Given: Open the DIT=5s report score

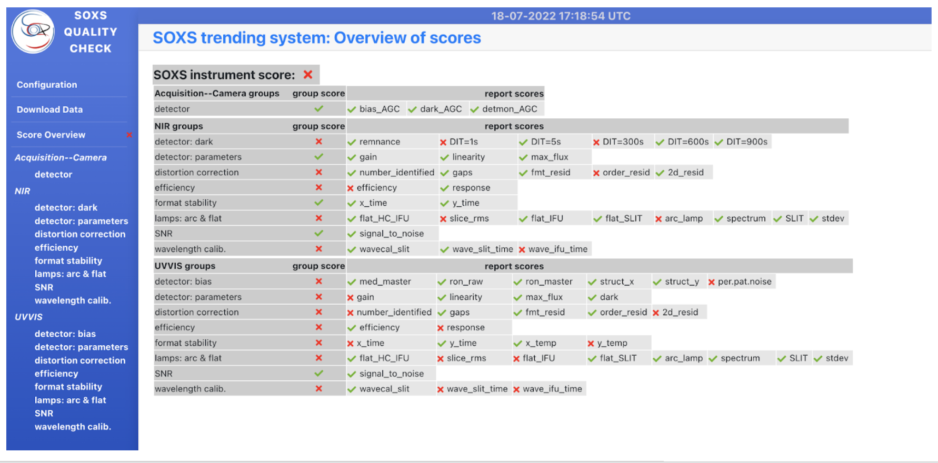Looking at the screenshot, I should 546,142.
